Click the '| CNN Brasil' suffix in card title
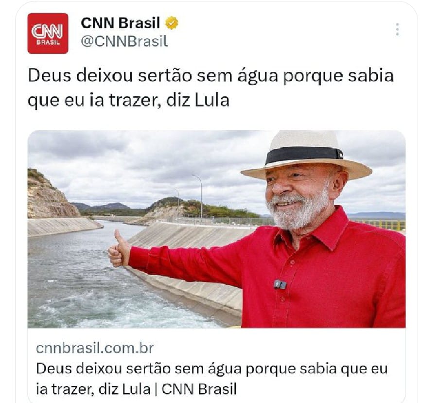 pyautogui.click(x=196, y=389)
